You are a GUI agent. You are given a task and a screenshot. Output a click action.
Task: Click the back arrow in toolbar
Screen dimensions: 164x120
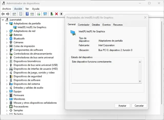click(3, 14)
